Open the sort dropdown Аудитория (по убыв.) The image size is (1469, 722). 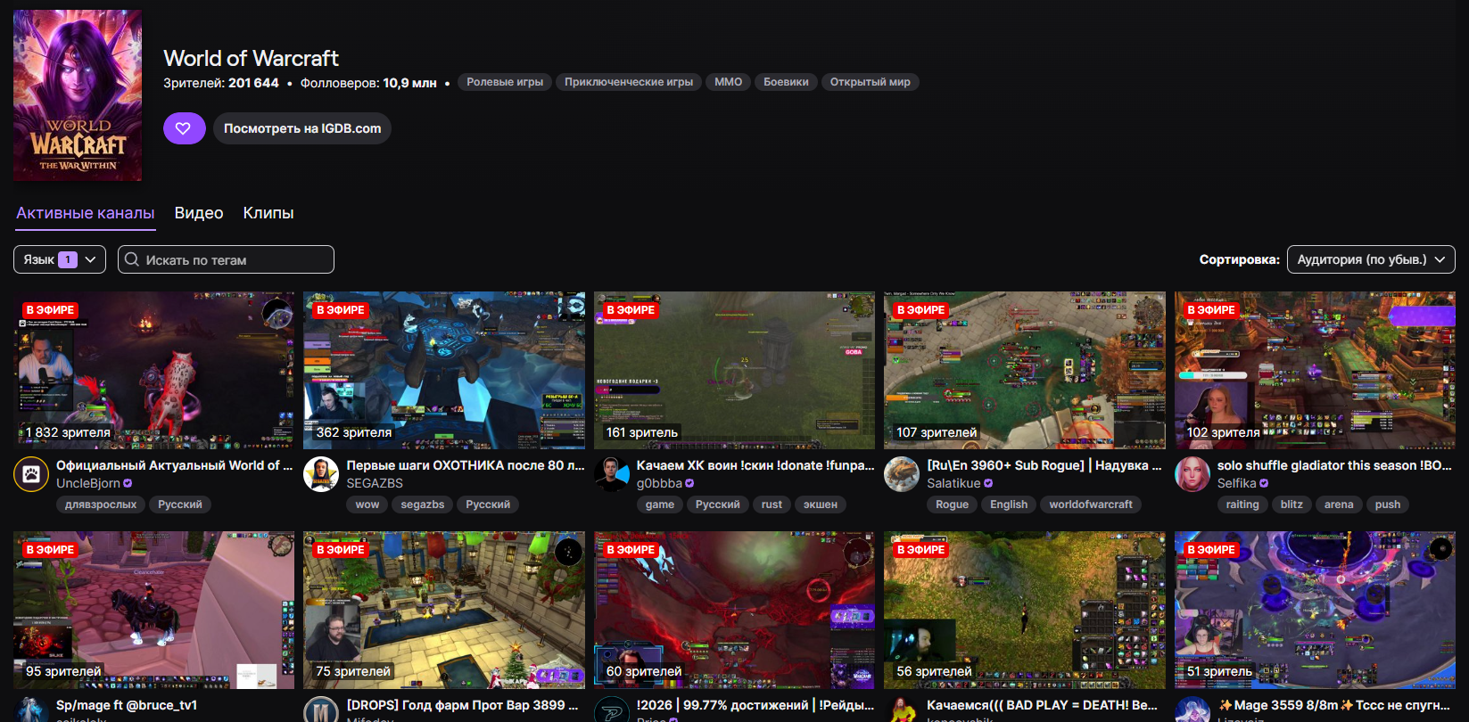tap(1371, 259)
